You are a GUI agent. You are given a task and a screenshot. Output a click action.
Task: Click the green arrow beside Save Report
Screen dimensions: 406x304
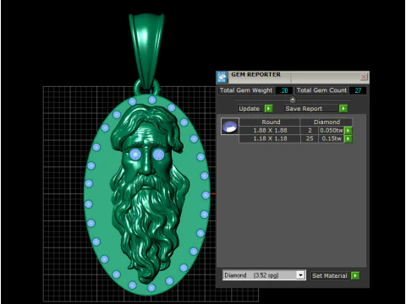(x=343, y=109)
